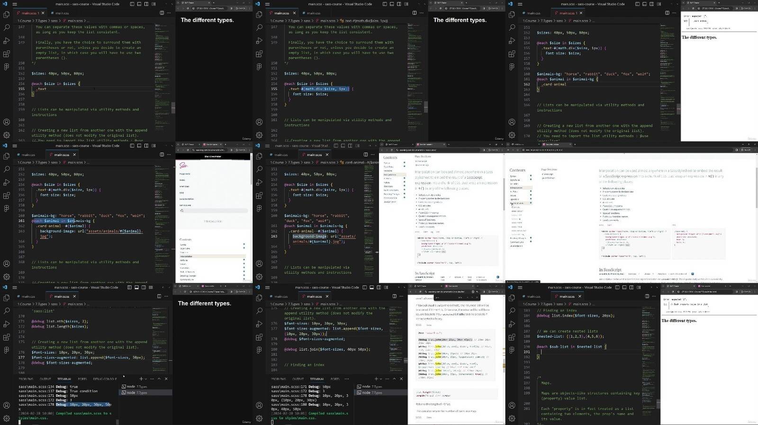Click the Playground link in the middle-left browser

point(185,174)
